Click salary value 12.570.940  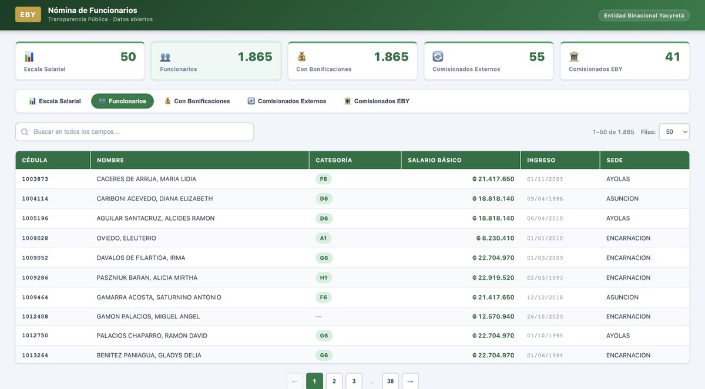493,317
